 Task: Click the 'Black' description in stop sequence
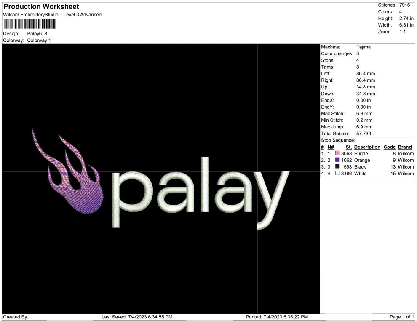(360, 167)
